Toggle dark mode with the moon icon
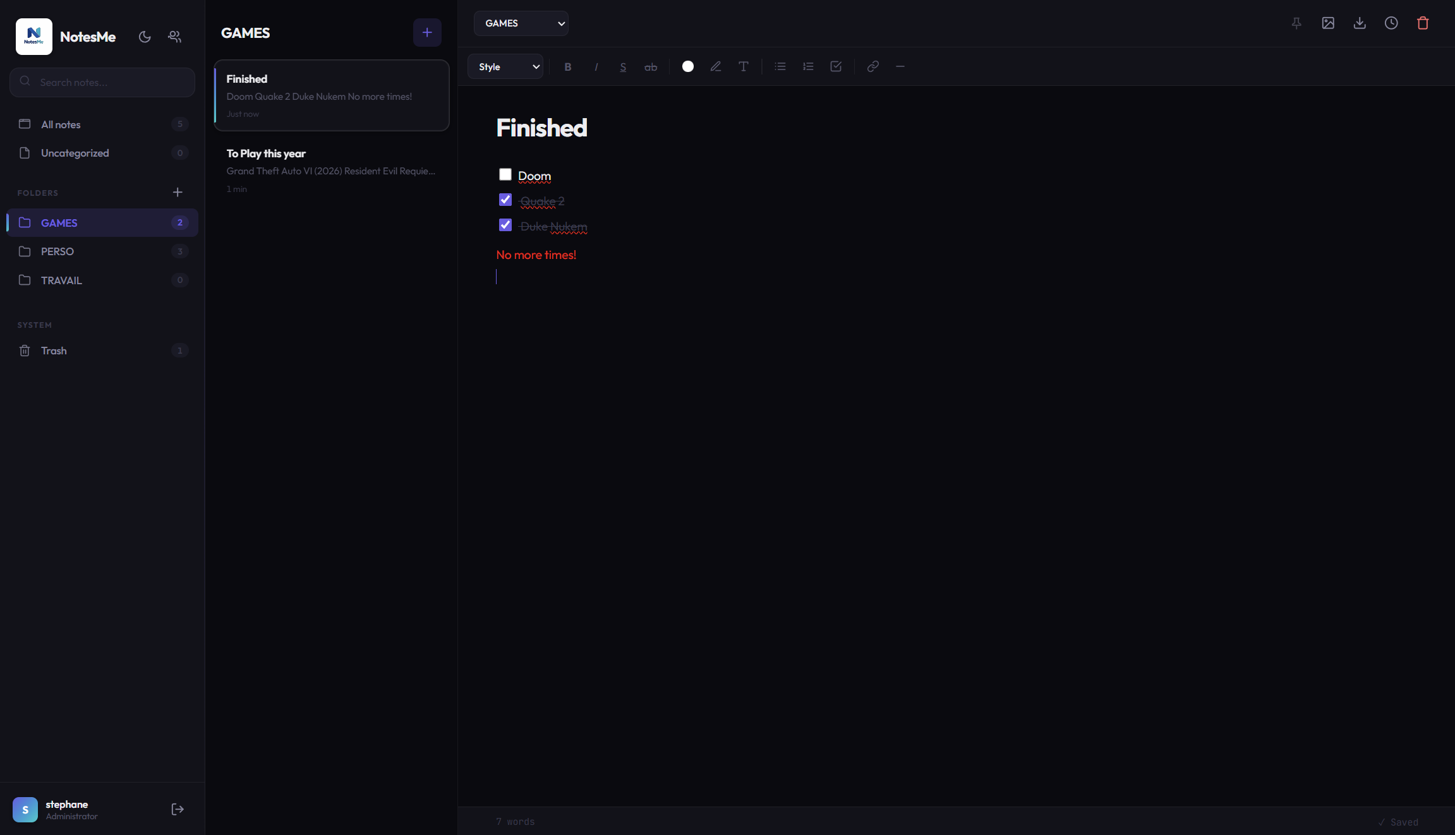The height and width of the screenshot is (835, 1455). coord(145,37)
